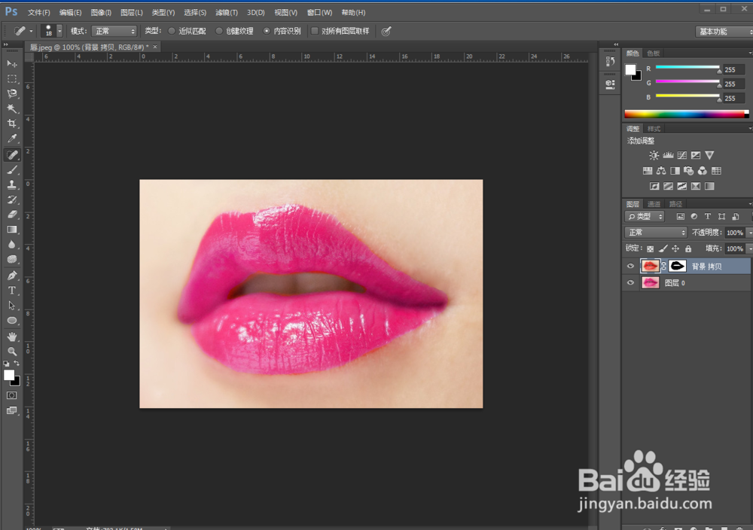Add Brightness/Contrast adjustment
The height and width of the screenshot is (530, 753).
[654, 155]
